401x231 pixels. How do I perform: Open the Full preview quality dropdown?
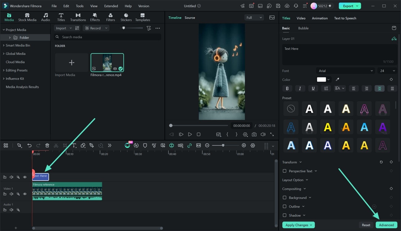pos(254,18)
